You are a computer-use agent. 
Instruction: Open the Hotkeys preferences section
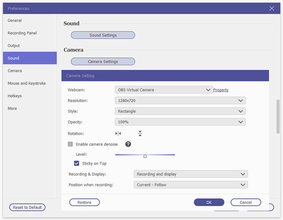tap(15, 96)
